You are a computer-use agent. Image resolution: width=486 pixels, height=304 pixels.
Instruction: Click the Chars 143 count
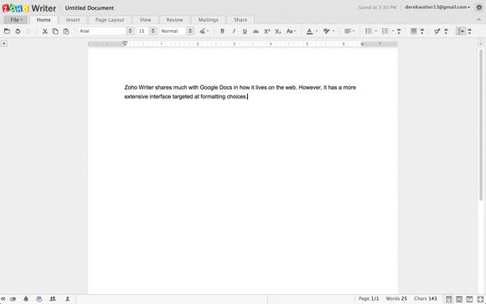tap(426, 299)
